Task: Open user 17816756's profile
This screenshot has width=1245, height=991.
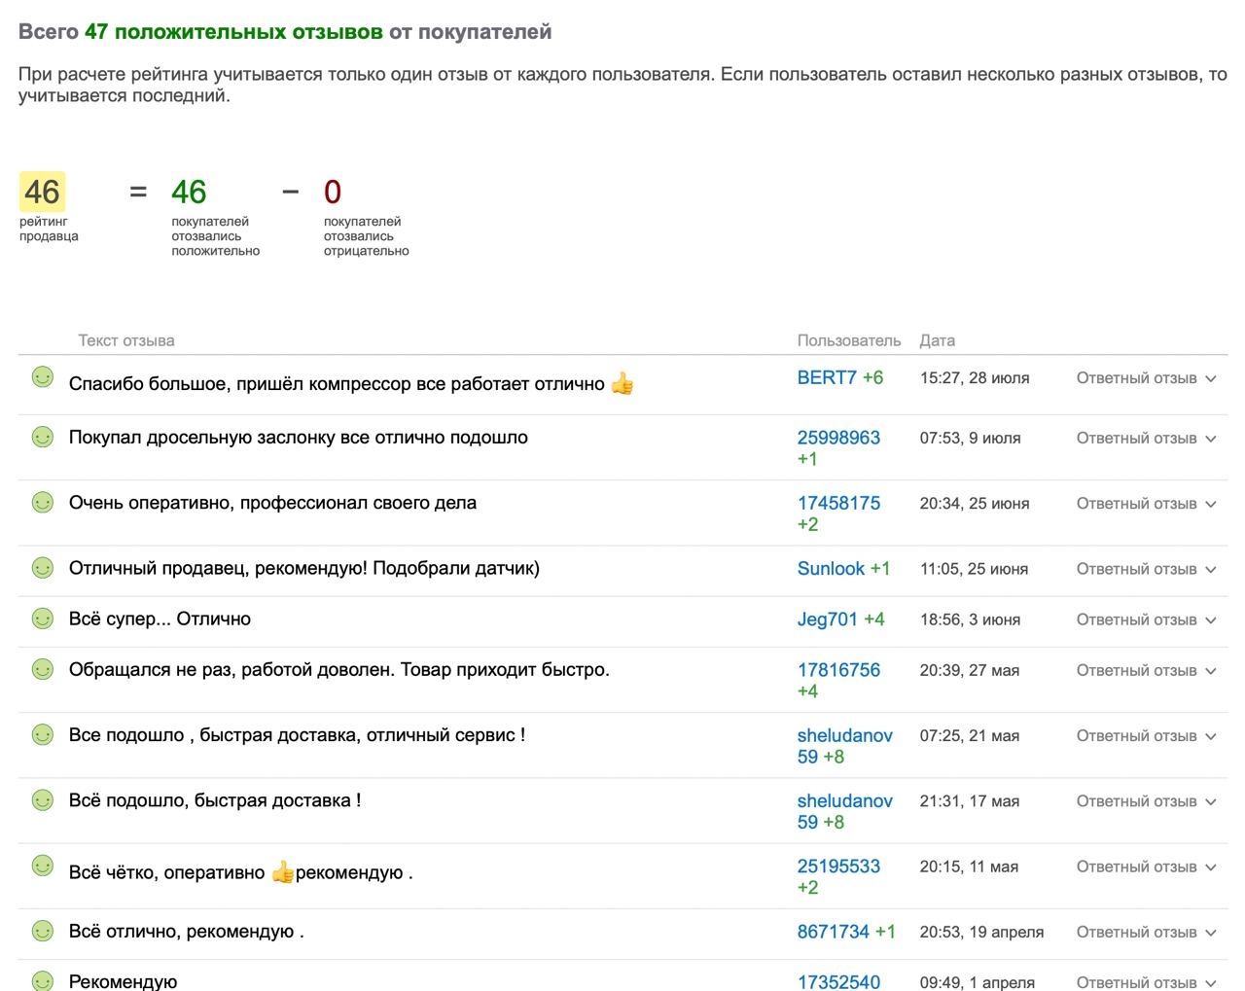Action: [x=838, y=669]
